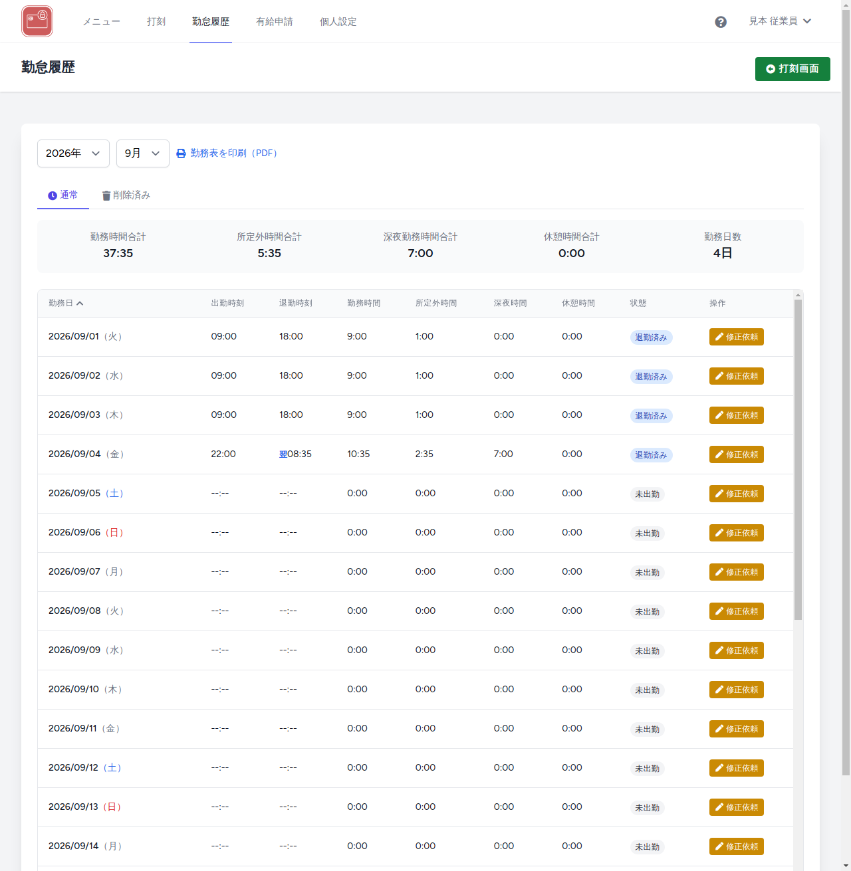Click the red app logo icon
Image resolution: width=851 pixels, height=871 pixels.
(x=37, y=21)
